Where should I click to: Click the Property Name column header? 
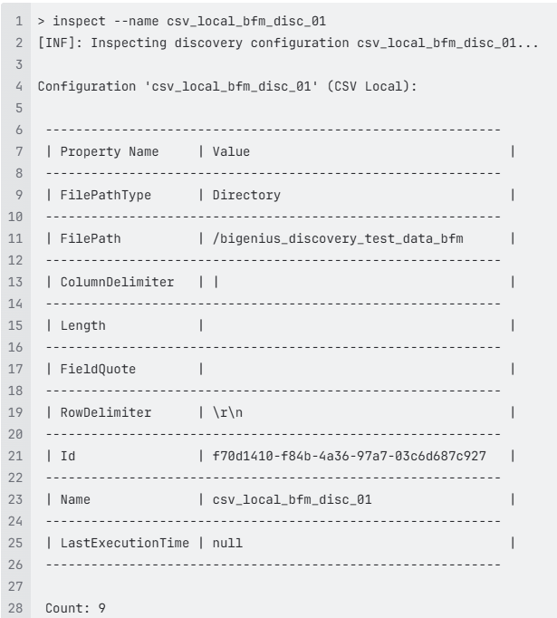coord(109,151)
